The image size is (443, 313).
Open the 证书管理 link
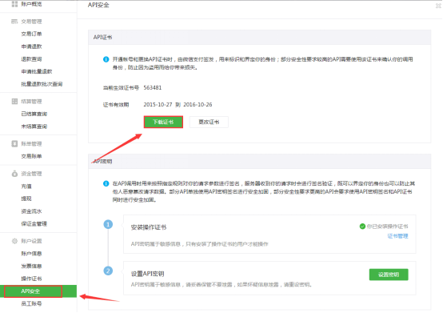point(397,236)
